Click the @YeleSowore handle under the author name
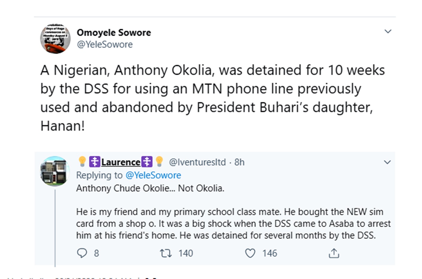422x279 pixels. [105, 44]
